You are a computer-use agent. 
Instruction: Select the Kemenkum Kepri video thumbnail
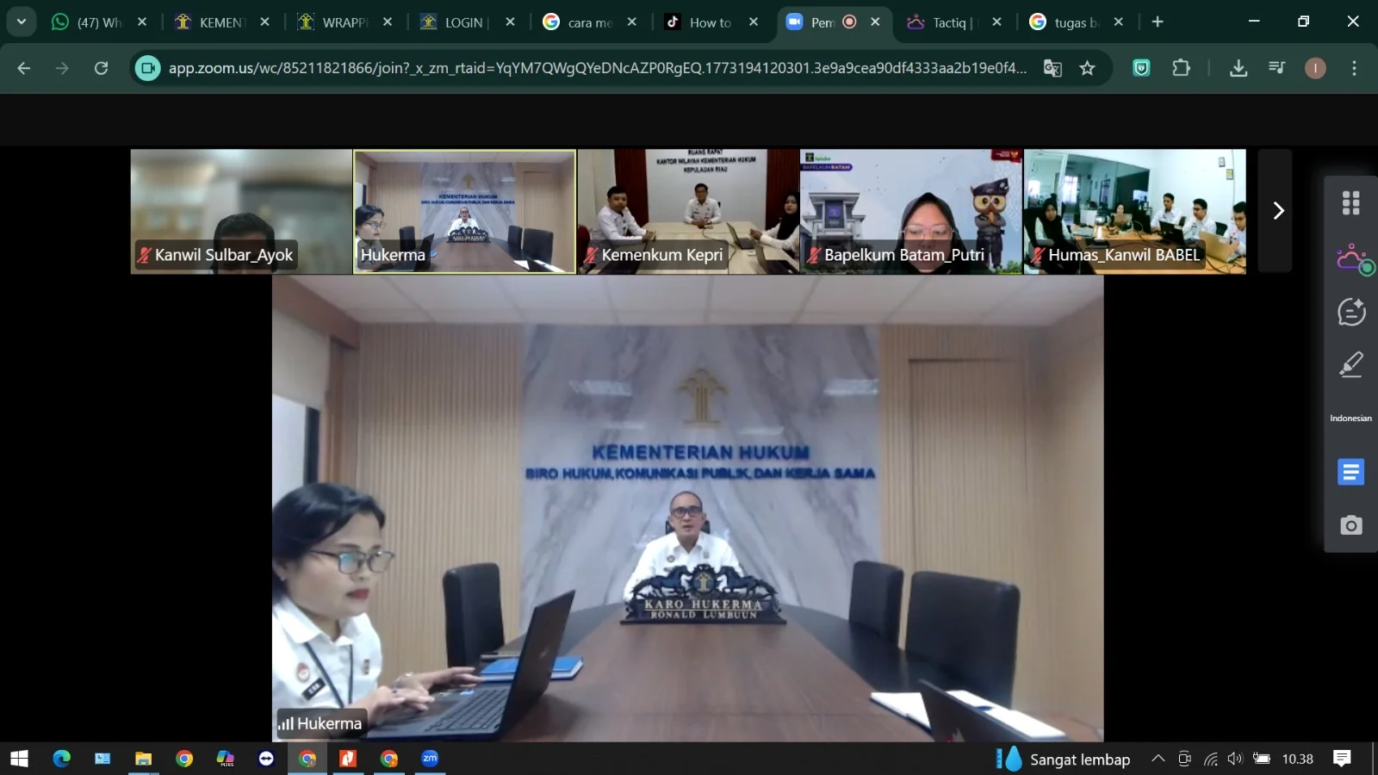pos(688,211)
